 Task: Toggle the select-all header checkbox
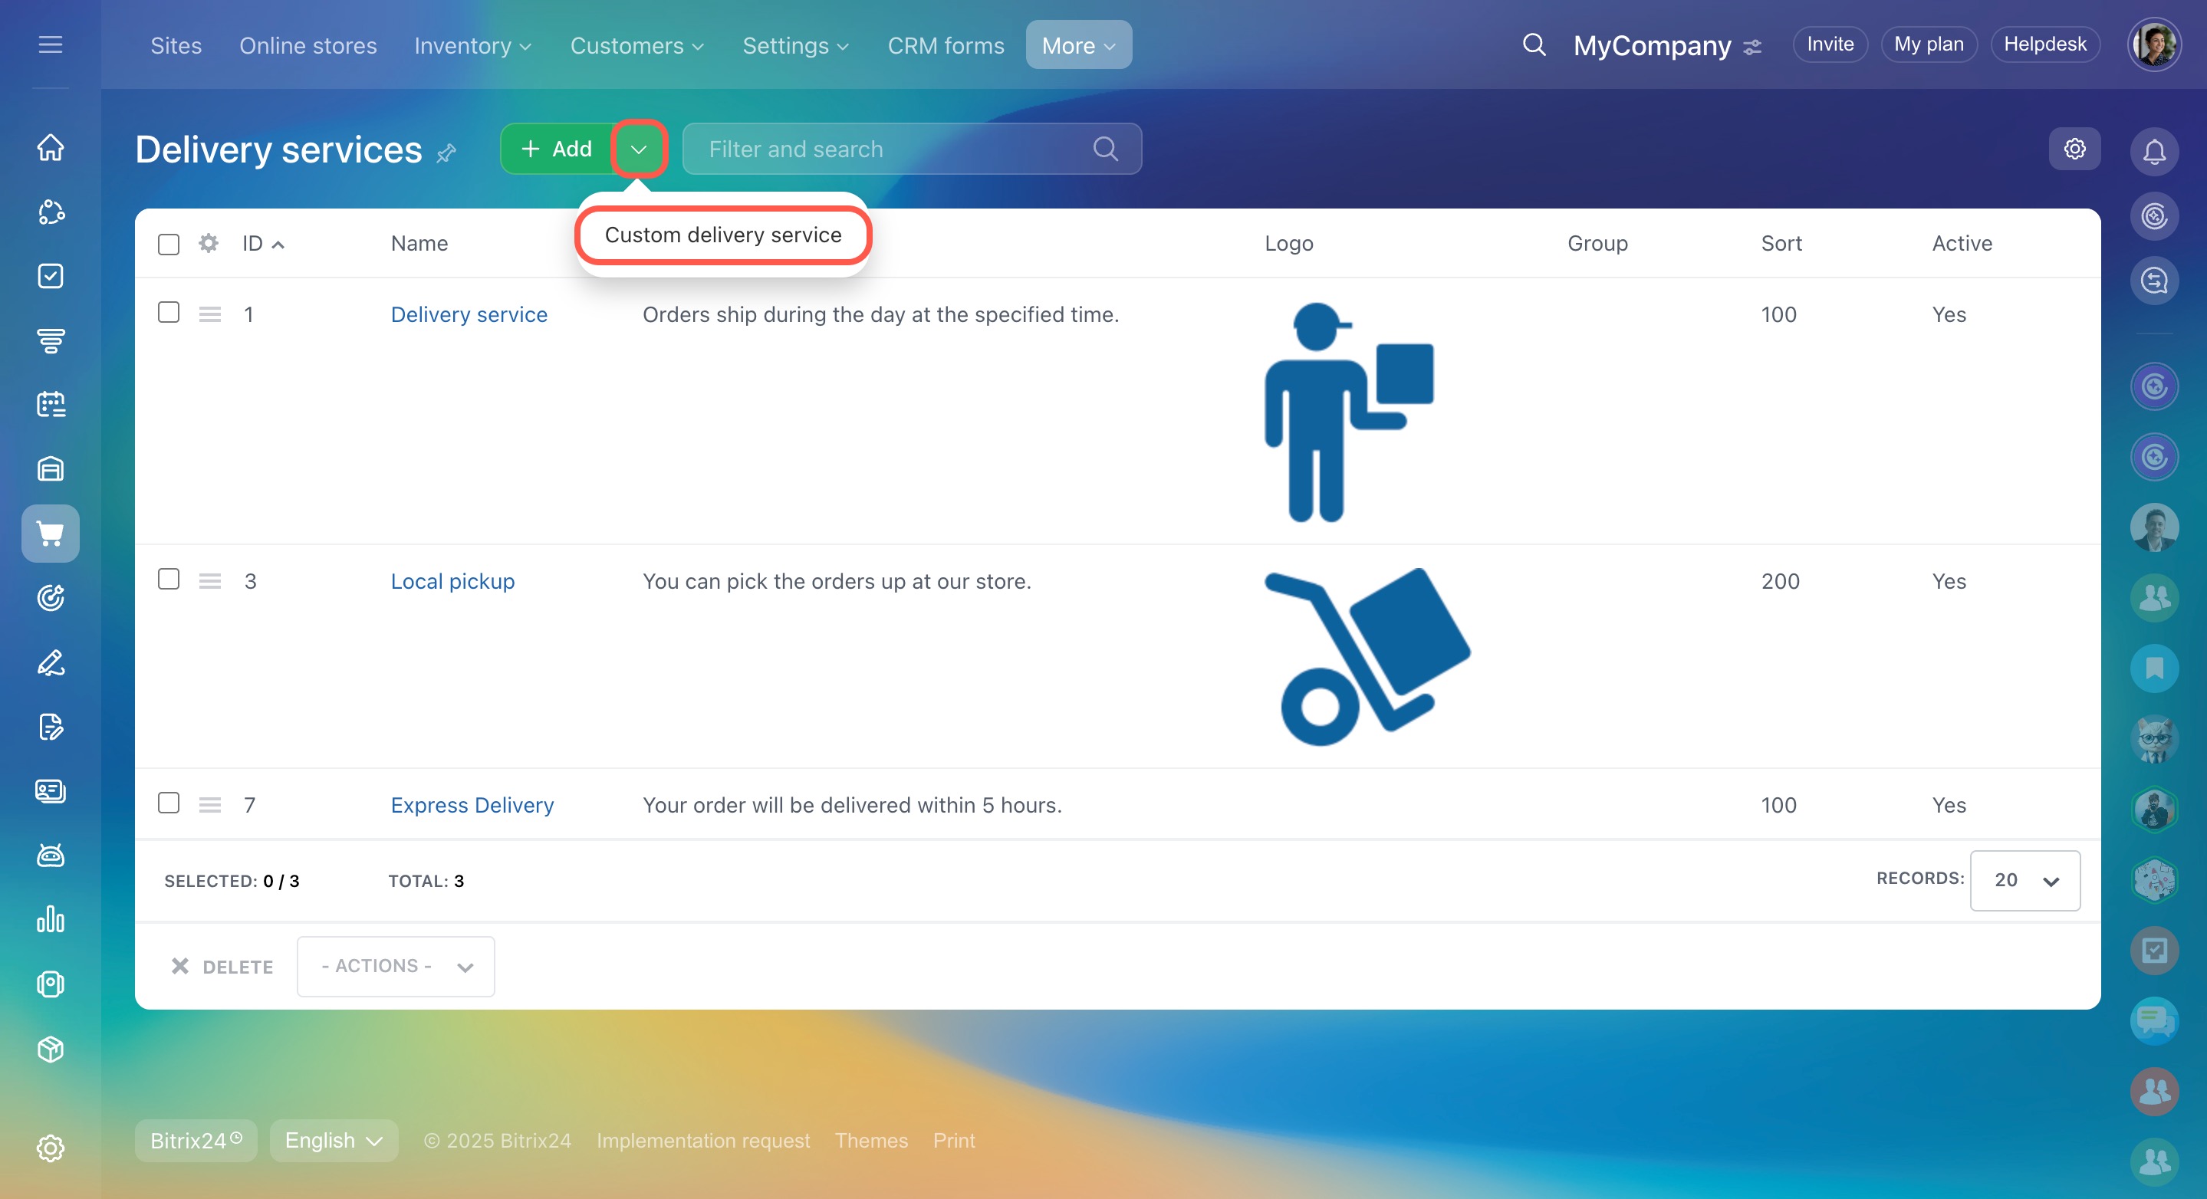pyautogui.click(x=169, y=244)
